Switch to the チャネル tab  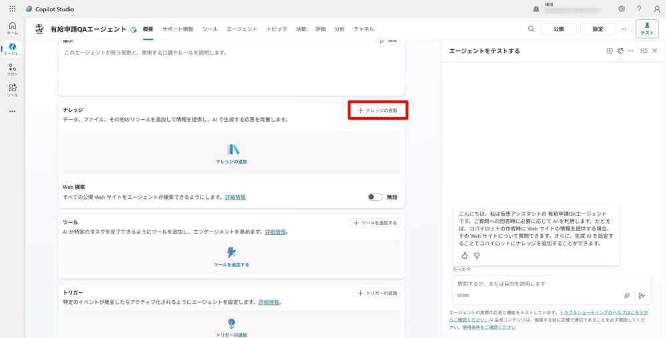tap(364, 29)
